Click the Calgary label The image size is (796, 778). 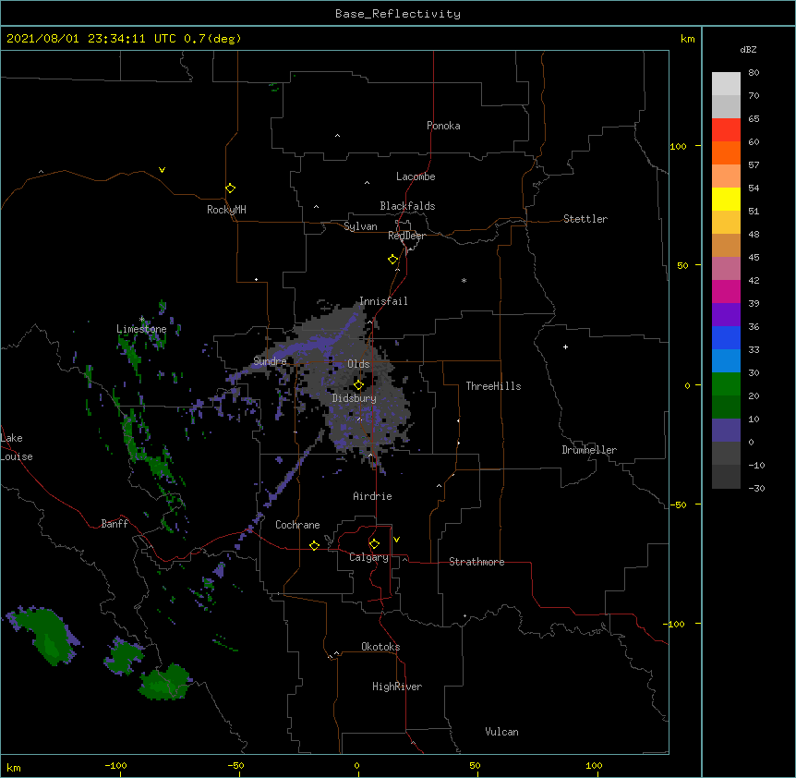pos(368,557)
